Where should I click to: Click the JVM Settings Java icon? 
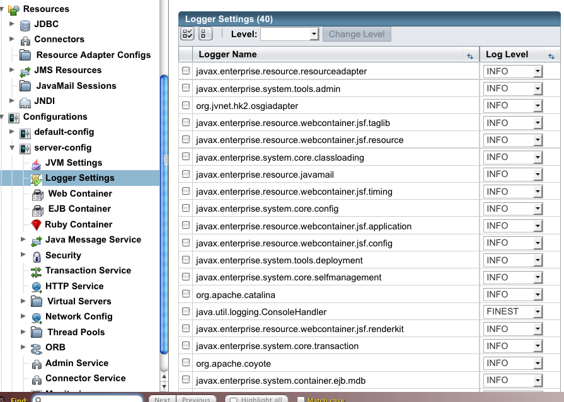(37, 163)
